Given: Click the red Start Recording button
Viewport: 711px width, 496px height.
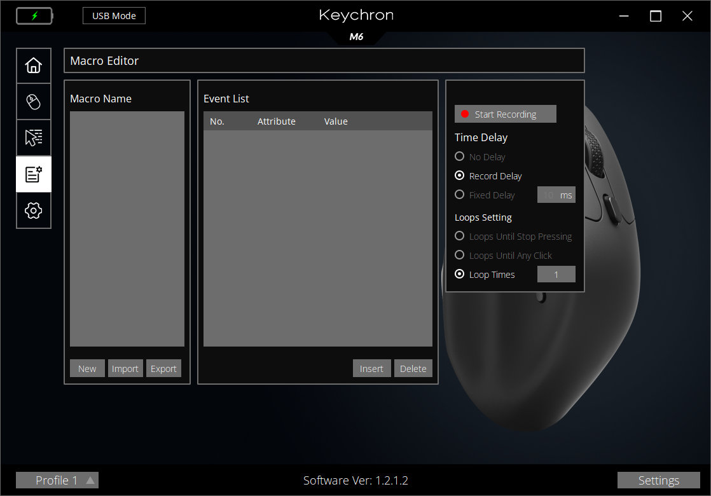Looking at the screenshot, I should point(505,114).
